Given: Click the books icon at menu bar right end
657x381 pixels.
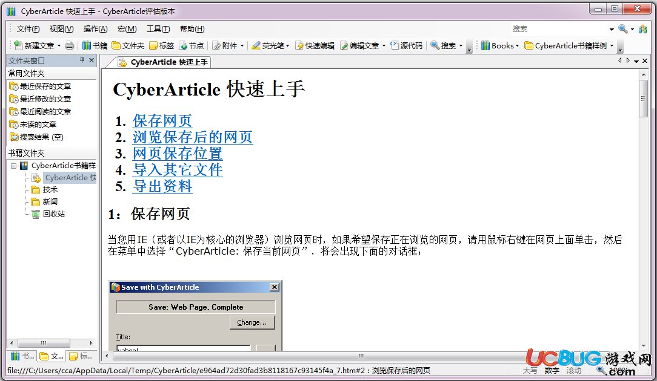Looking at the screenshot, I should [642, 29].
